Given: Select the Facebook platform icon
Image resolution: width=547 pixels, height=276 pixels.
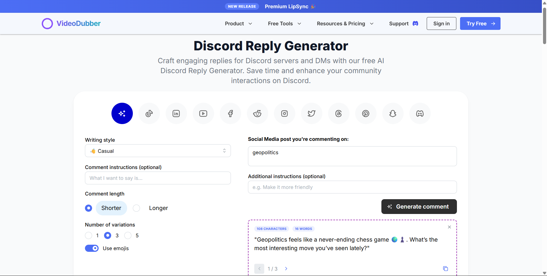Looking at the screenshot, I should click(x=230, y=114).
